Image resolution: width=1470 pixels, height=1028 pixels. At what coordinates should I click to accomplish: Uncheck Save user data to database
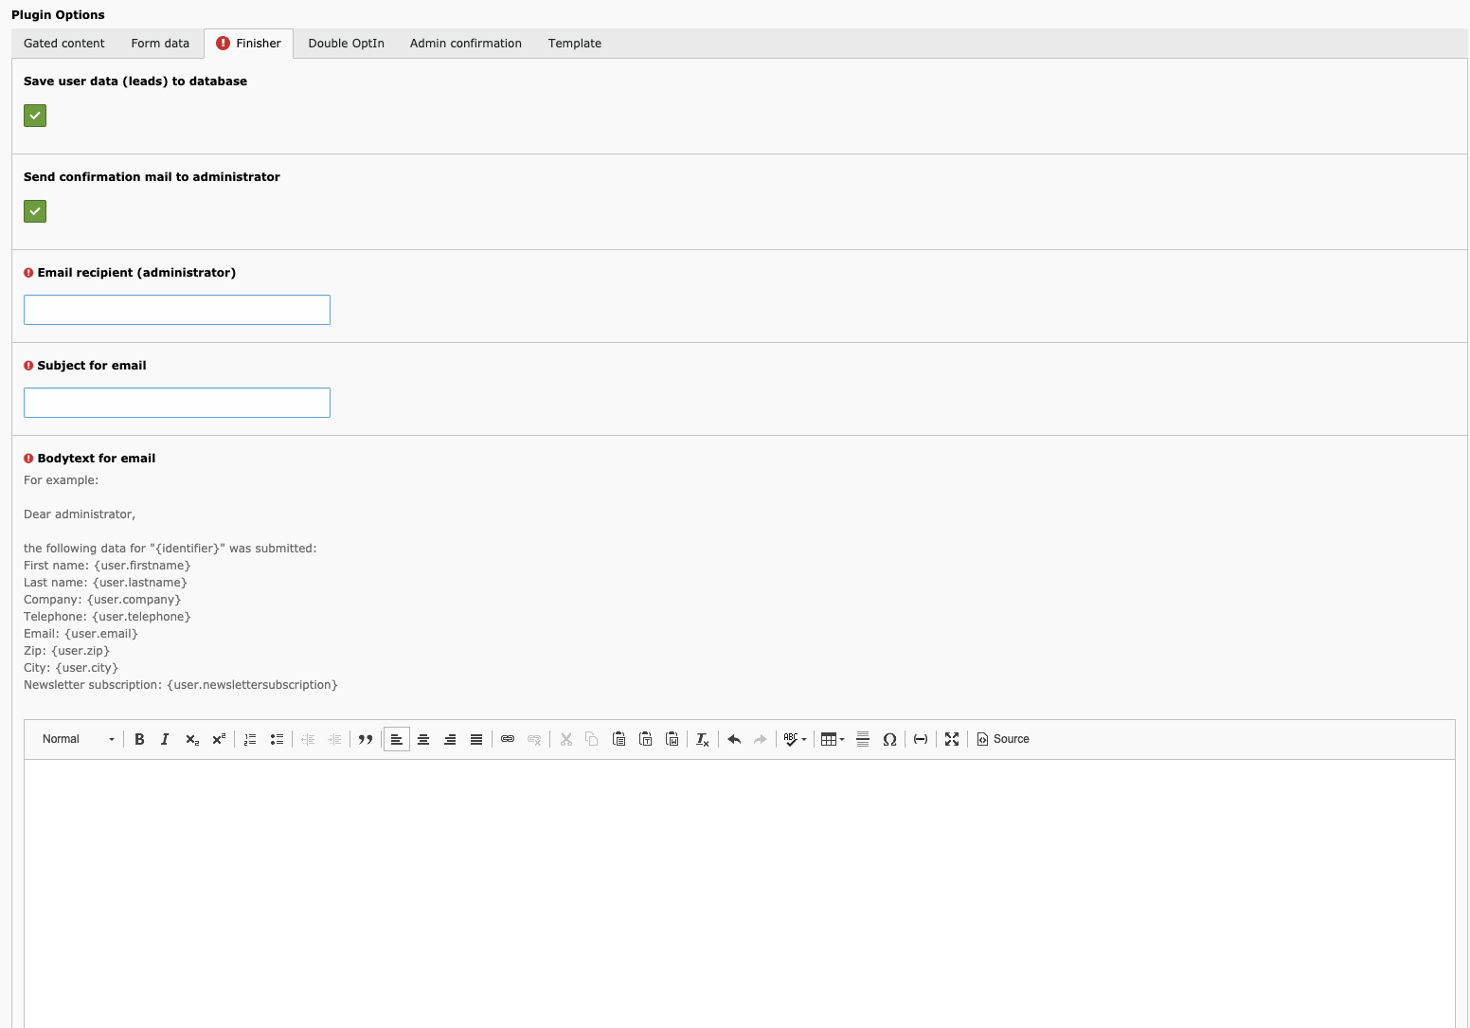(x=35, y=116)
